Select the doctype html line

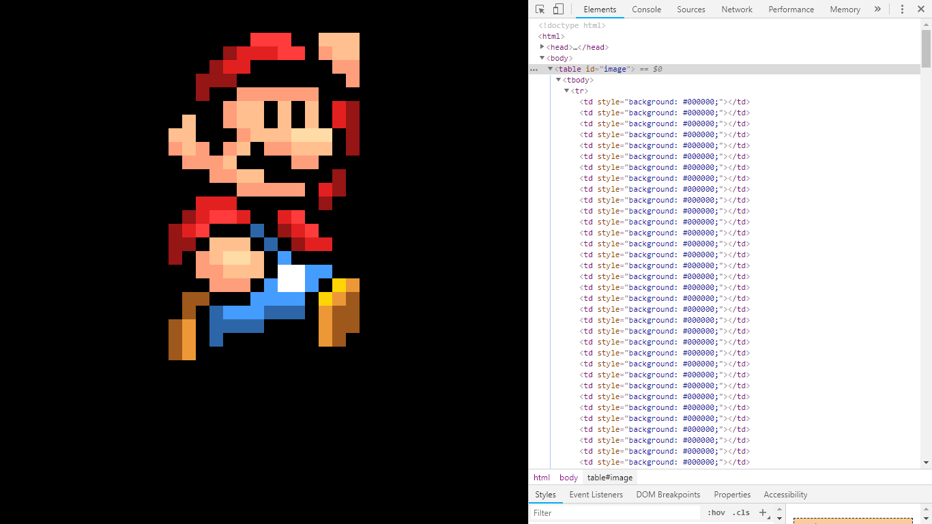click(572, 25)
